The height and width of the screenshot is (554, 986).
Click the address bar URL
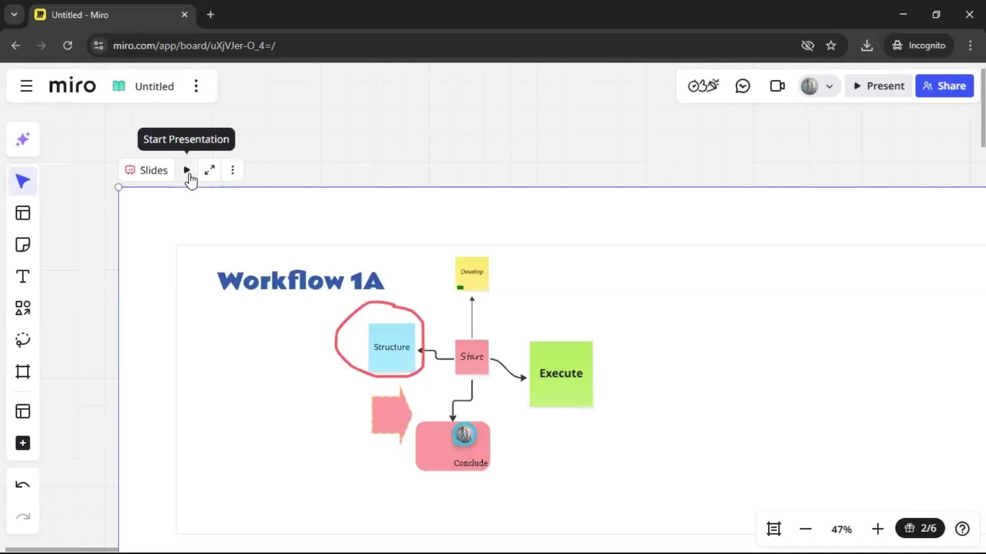click(x=194, y=46)
